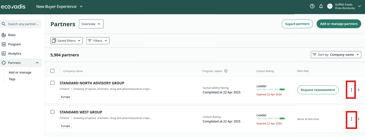Focus the Search any partner field
The width and height of the screenshot is (365, 137).
click(x=21, y=24)
